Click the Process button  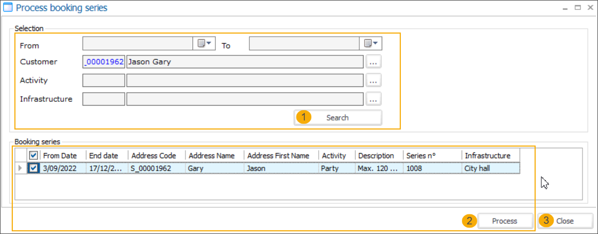(x=505, y=221)
